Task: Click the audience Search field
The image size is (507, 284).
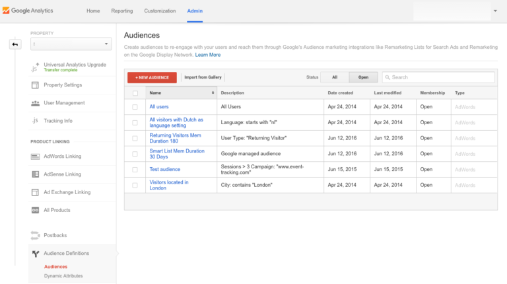Action: (438, 77)
